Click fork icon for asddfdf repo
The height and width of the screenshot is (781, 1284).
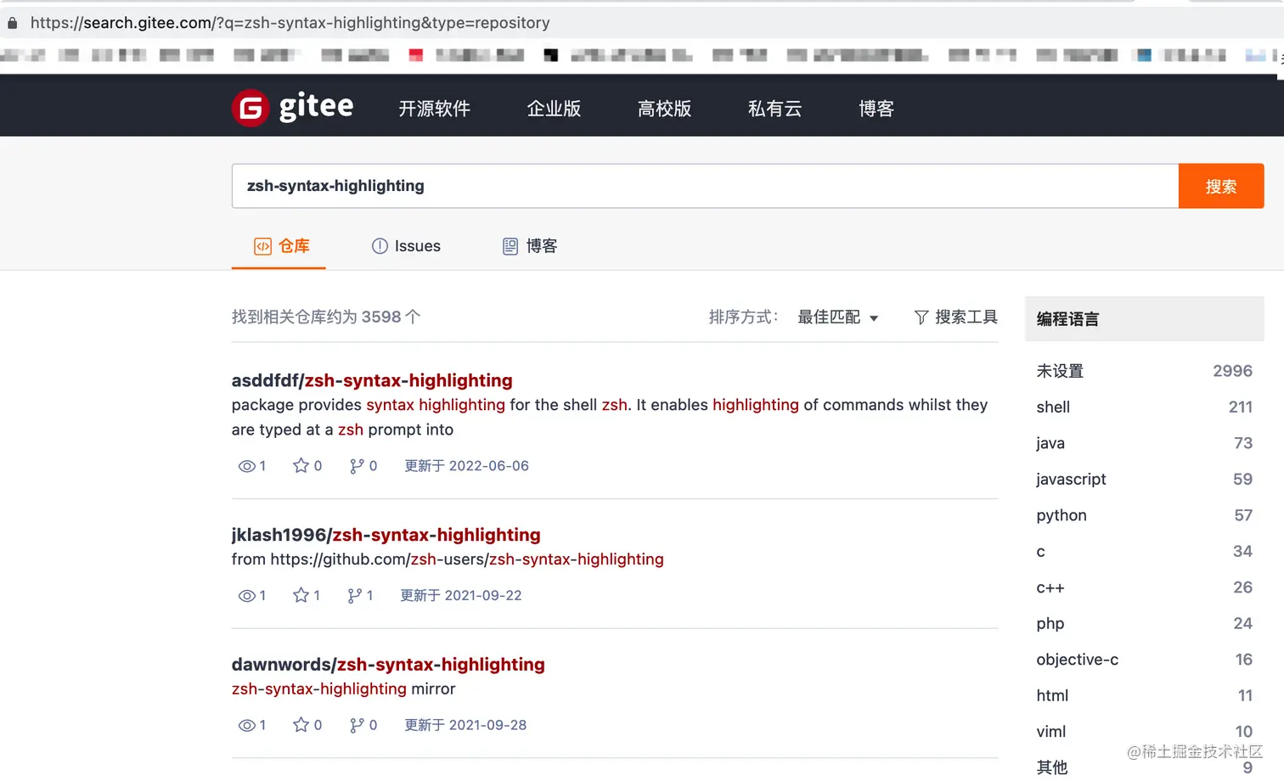pos(357,466)
